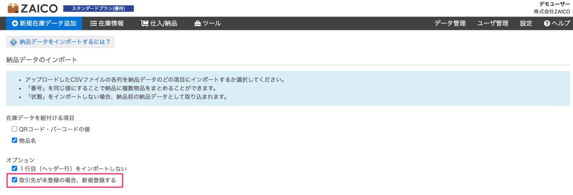Open the 設定 menu
Screen dimensions: 573x195
pyautogui.click(x=526, y=23)
